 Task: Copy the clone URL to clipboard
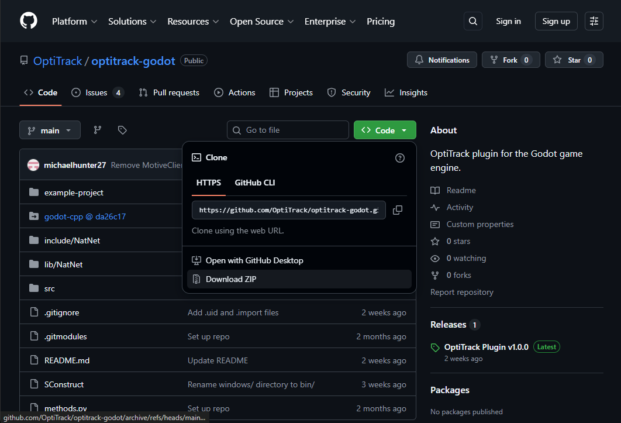coord(398,210)
